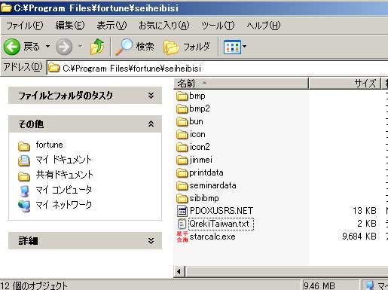The image size is (388, 290).
Task: Open the 表示(V) menu
Action: click(x=112, y=26)
